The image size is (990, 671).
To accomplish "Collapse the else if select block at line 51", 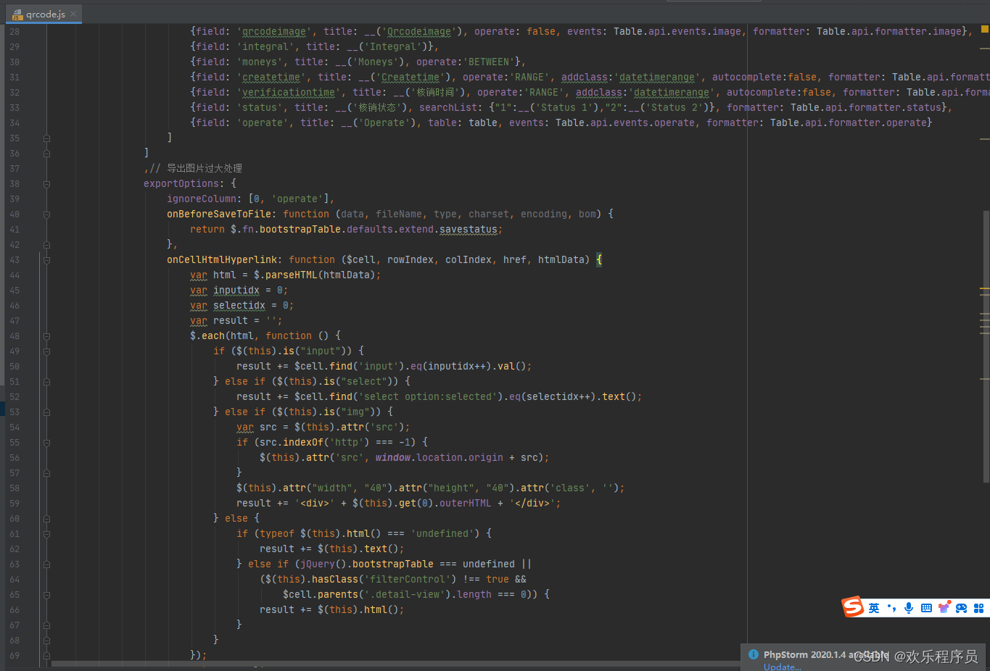I will (x=46, y=381).
